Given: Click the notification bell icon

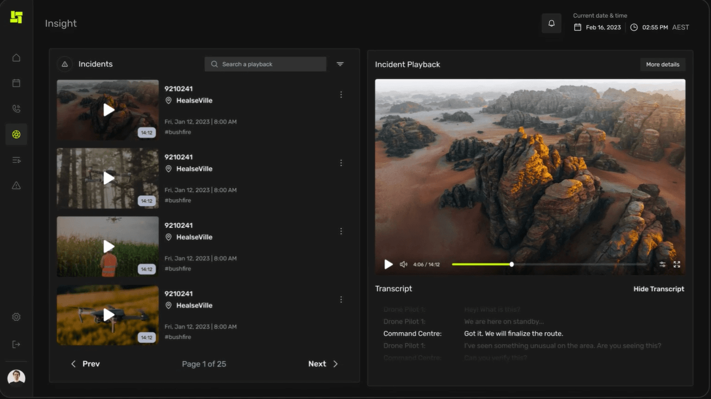Looking at the screenshot, I should click(x=551, y=23).
